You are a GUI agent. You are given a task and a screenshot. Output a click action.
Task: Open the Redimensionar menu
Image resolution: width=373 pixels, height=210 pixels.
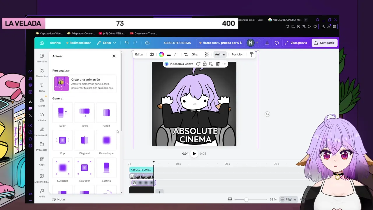coord(78,43)
